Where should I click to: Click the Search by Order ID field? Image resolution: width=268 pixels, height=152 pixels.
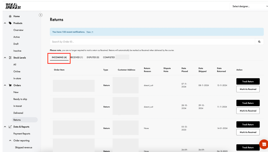[x=152, y=41]
